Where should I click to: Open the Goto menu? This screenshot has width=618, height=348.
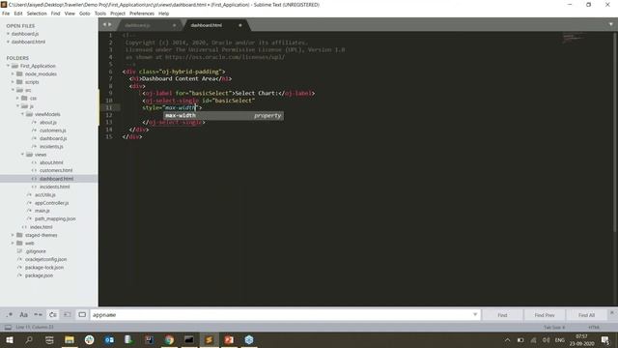coord(85,14)
